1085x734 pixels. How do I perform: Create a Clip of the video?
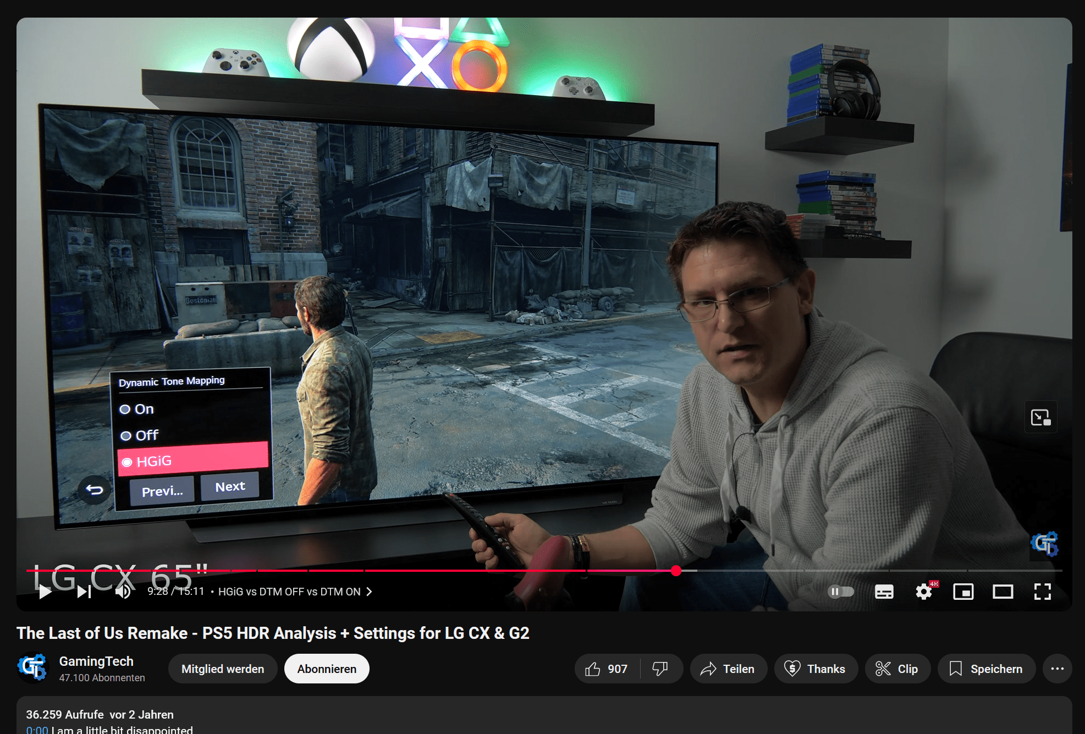click(897, 669)
